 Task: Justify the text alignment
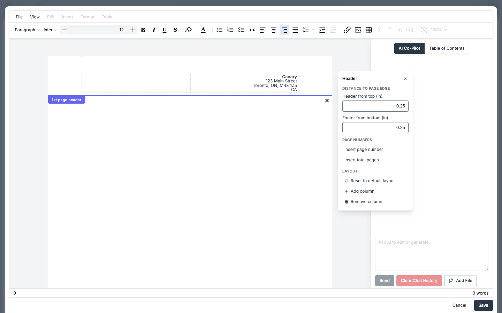[x=295, y=30]
